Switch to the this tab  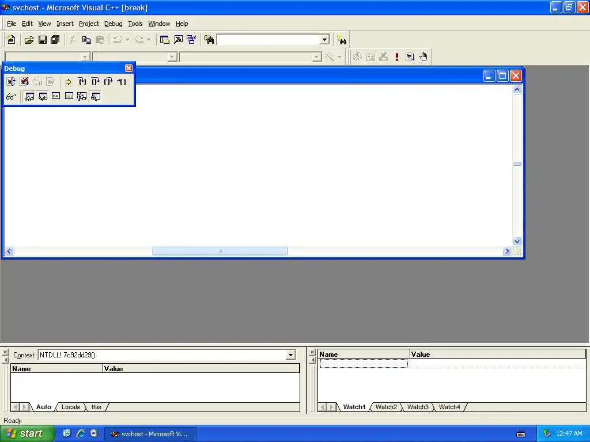(x=96, y=407)
